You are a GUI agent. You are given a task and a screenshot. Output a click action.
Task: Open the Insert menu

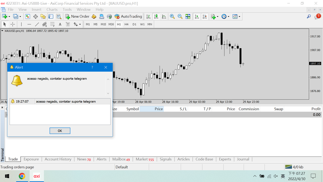coord(36,9)
